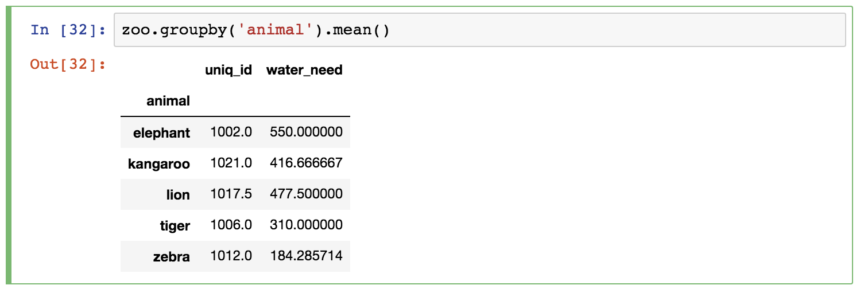Screen dimensions: 860x289
Task: Click the 310.000000 tiger value
Action: click(x=306, y=225)
